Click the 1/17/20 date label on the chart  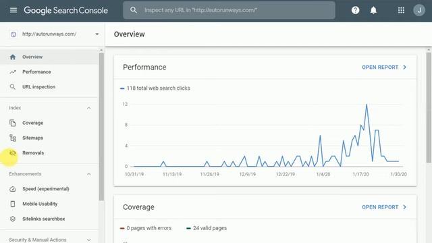coord(360,174)
